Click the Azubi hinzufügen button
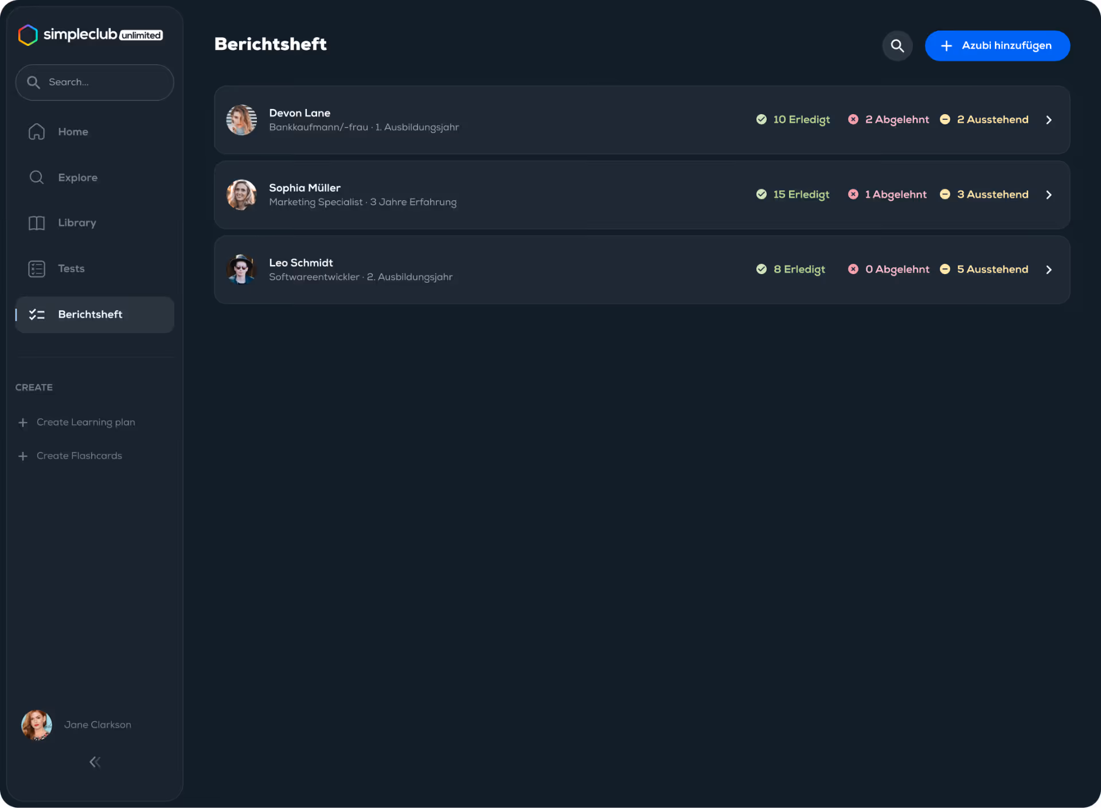This screenshot has width=1101, height=808. point(997,46)
